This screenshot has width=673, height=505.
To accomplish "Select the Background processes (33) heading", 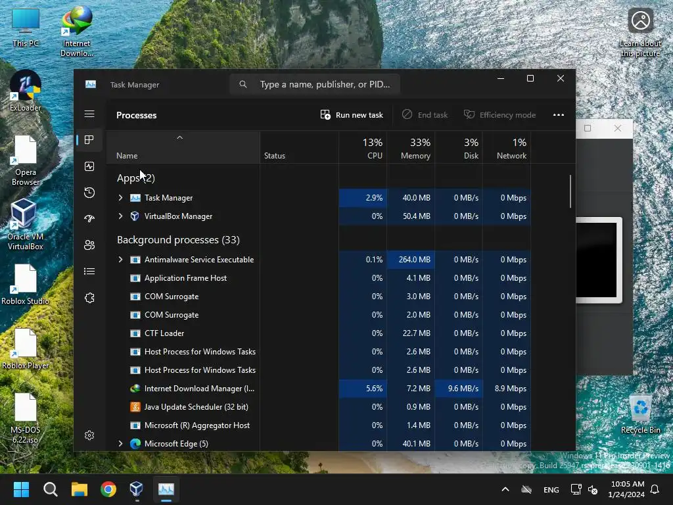I will pyautogui.click(x=178, y=239).
